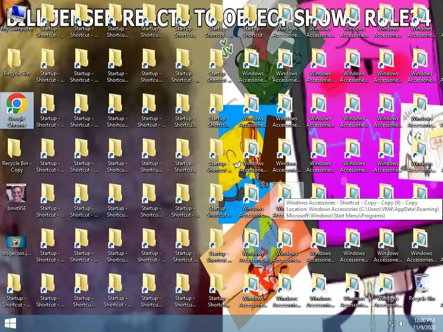Select the Recycle Bin - Copy folder

[17, 156]
